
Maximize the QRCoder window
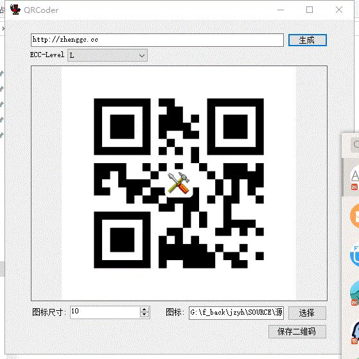click(x=310, y=10)
